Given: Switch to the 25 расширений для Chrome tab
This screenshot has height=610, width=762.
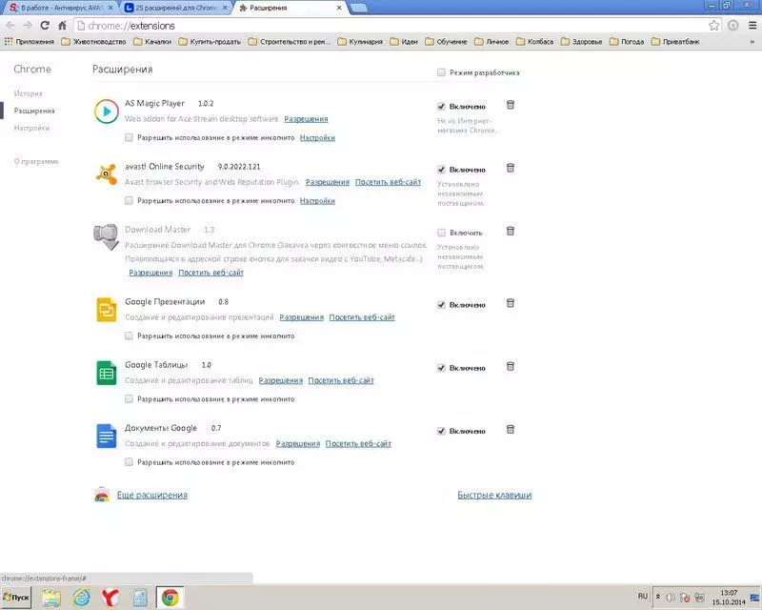Looking at the screenshot, I should coord(176,8).
